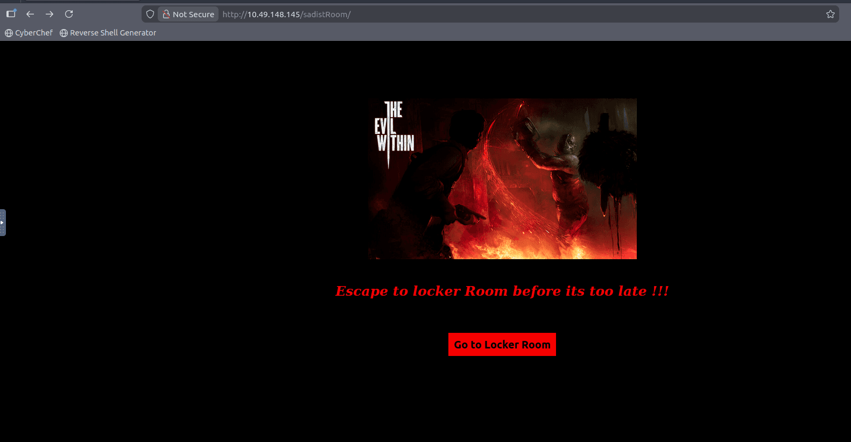This screenshot has width=851, height=442.
Task: Click the red Escape to locker Room heading
Action: (502, 291)
